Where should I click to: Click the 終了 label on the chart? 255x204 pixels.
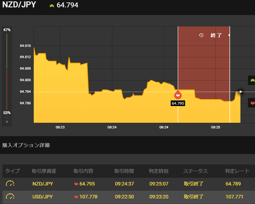pyautogui.click(x=216, y=36)
